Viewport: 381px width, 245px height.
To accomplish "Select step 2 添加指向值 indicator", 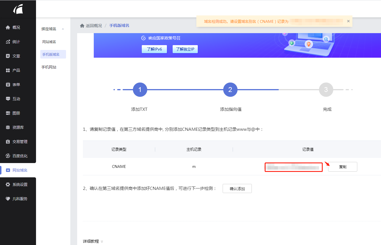I will click(230, 89).
